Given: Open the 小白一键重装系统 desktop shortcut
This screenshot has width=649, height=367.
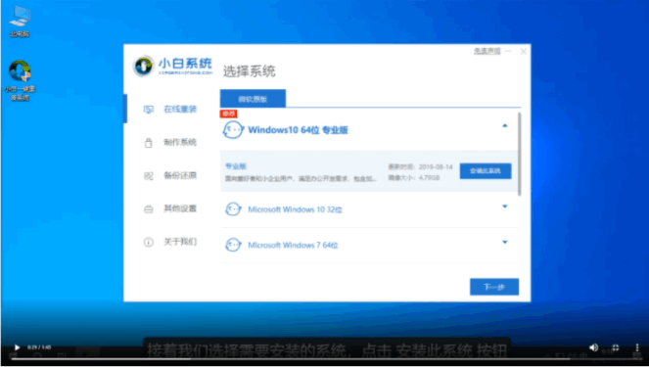Looking at the screenshot, I should point(20,80).
